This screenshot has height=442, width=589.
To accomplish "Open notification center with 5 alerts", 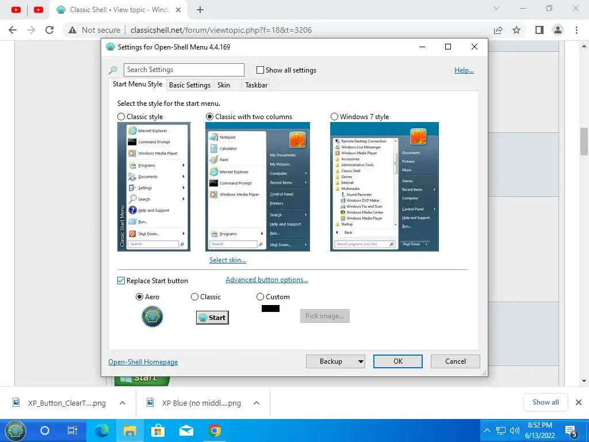I will (x=571, y=432).
